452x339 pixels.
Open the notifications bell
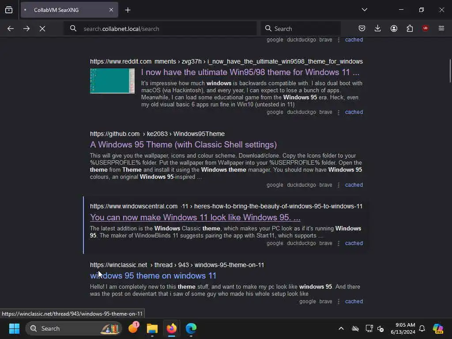pyautogui.click(x=422, y=328)
